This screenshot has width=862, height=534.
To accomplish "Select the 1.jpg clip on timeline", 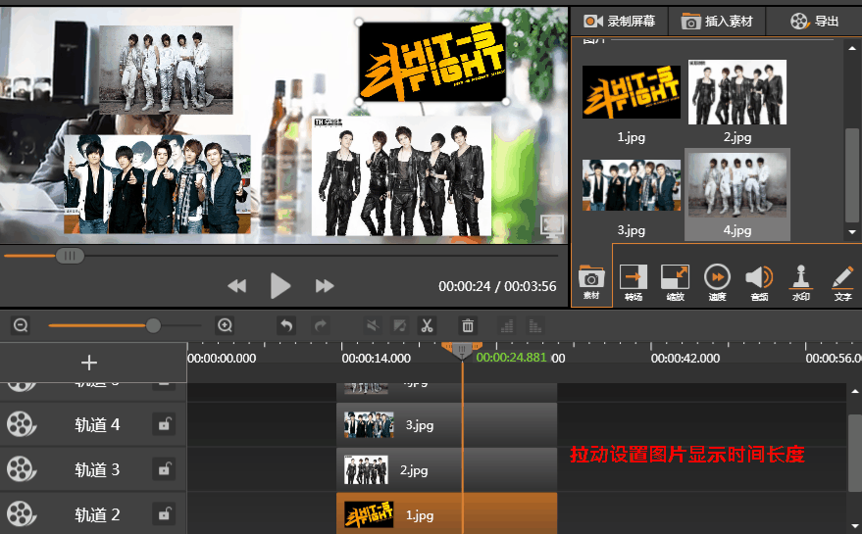I will coord(446,514).
